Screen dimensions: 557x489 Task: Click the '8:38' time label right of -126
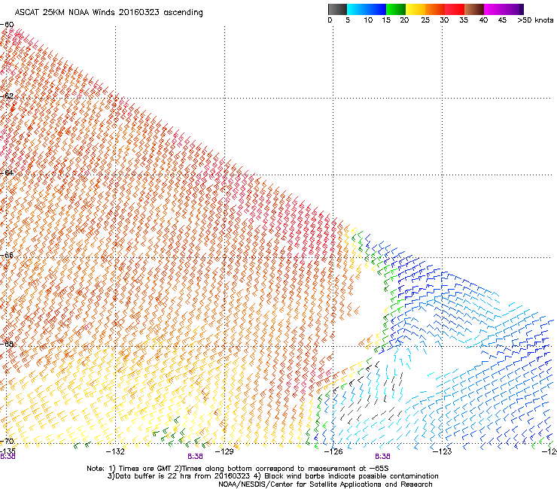[x=382, y=457]
